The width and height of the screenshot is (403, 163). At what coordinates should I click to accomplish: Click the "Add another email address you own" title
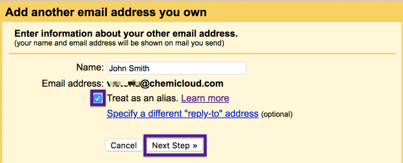[106, 12]
